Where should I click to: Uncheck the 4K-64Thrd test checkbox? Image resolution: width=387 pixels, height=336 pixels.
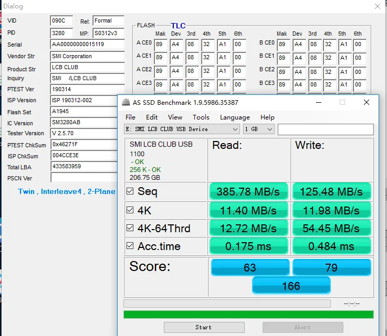[x=130, y=228]
